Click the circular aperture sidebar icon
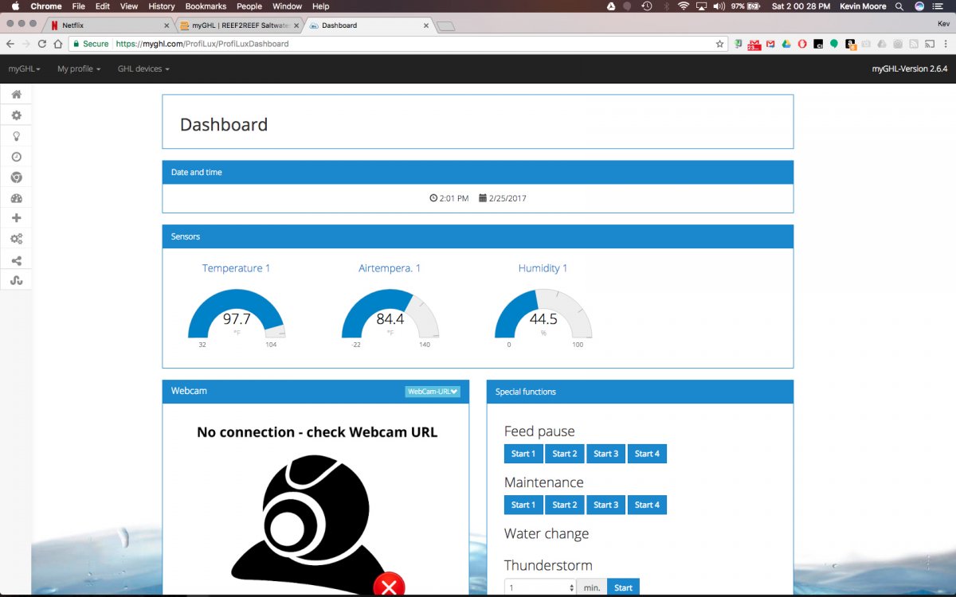Screen dimensions: 956x597 pos(16,178)
